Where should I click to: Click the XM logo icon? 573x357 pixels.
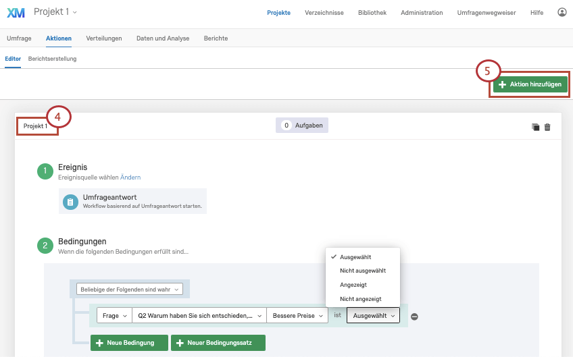pyautogui.click(x=16, y=12)
